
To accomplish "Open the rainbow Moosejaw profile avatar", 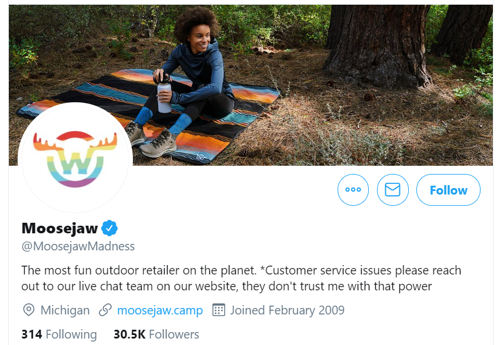I will coord(75,158).
